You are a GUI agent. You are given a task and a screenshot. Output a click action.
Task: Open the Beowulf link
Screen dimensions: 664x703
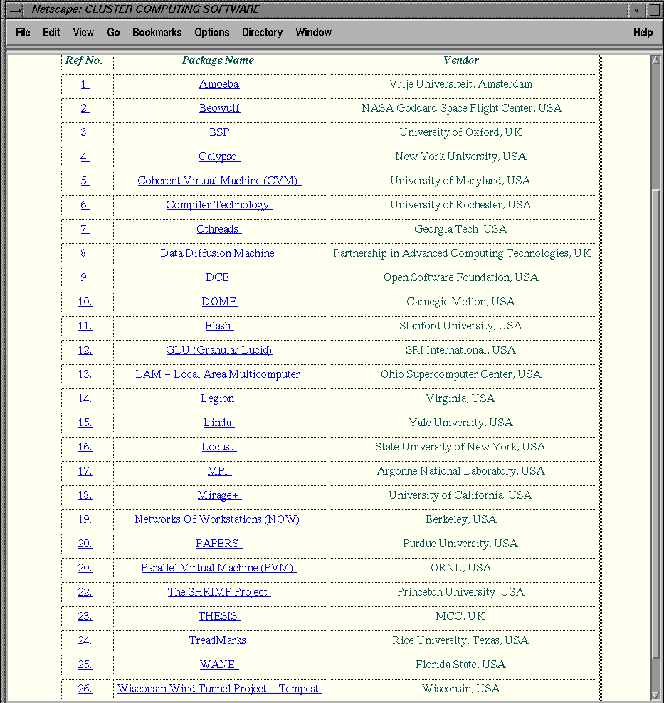pos(220,108)
